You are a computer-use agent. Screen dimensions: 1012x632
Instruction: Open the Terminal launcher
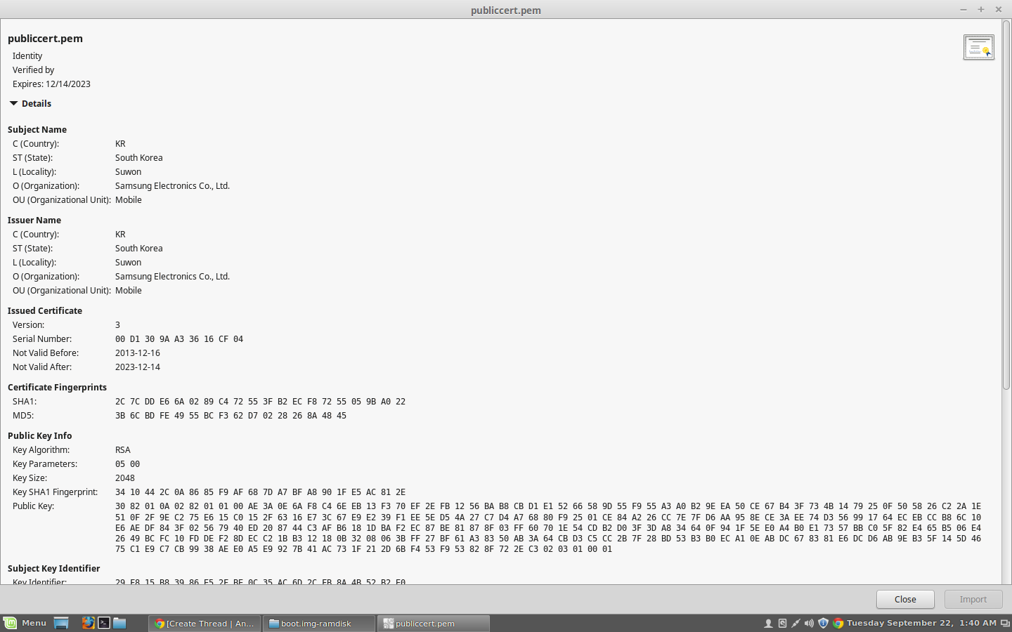click(104, 623)
